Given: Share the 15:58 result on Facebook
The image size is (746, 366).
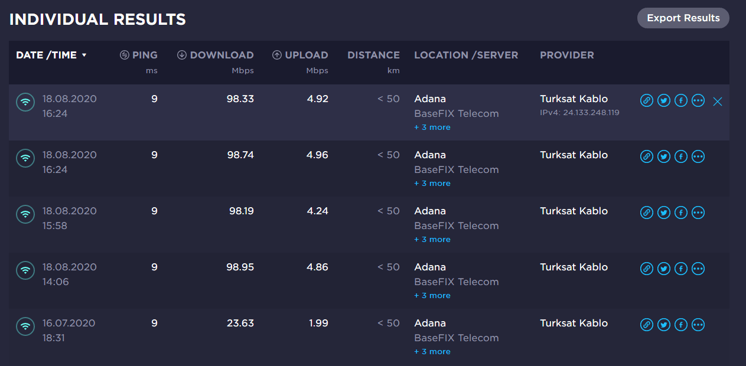Looking at the screenshot, I should [x=680, y=213].
